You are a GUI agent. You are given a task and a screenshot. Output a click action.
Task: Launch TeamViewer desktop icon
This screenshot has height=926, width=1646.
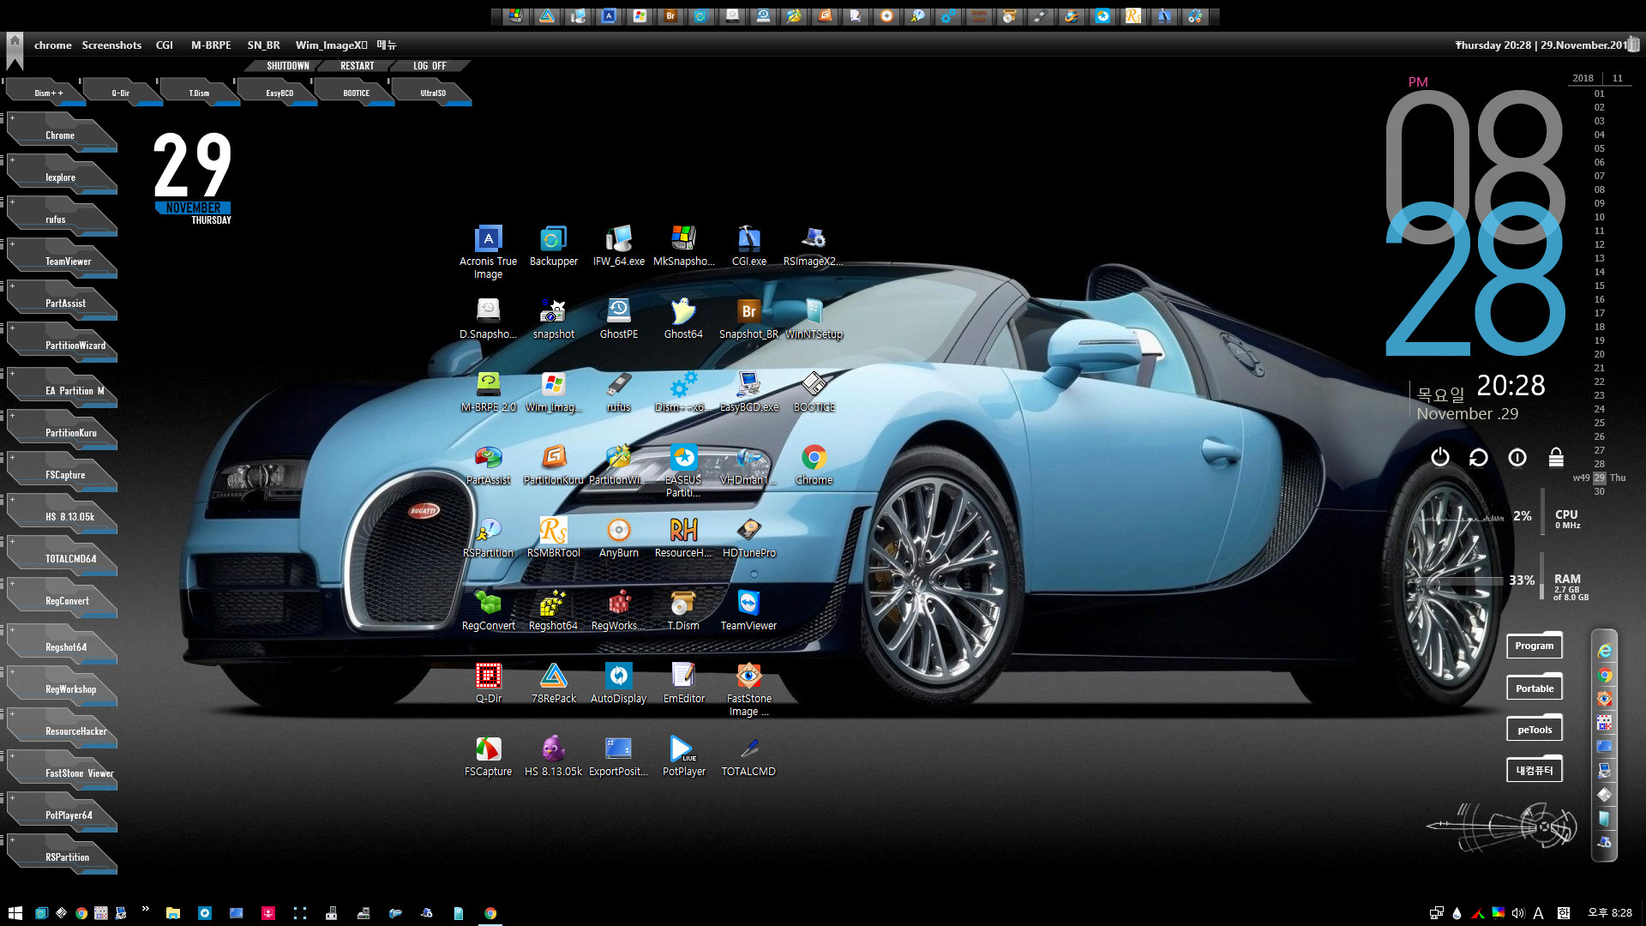748,610
